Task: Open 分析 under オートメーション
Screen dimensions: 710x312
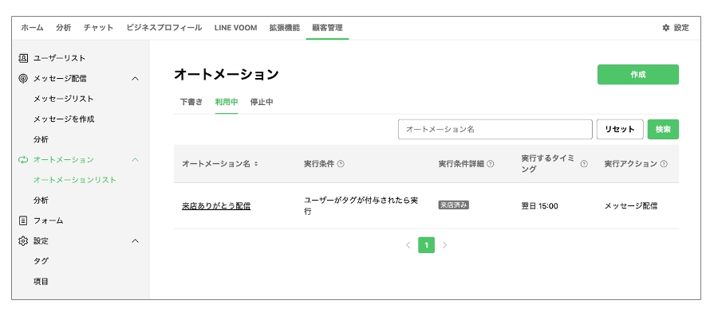Action: point(41,201)
